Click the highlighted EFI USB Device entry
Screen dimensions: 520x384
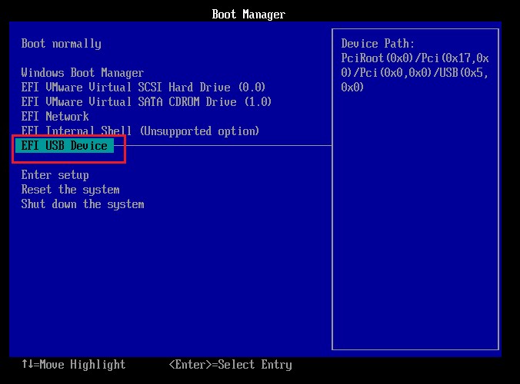pos(65,146)
